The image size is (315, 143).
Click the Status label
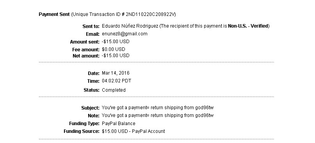click(x=92, y=90)
